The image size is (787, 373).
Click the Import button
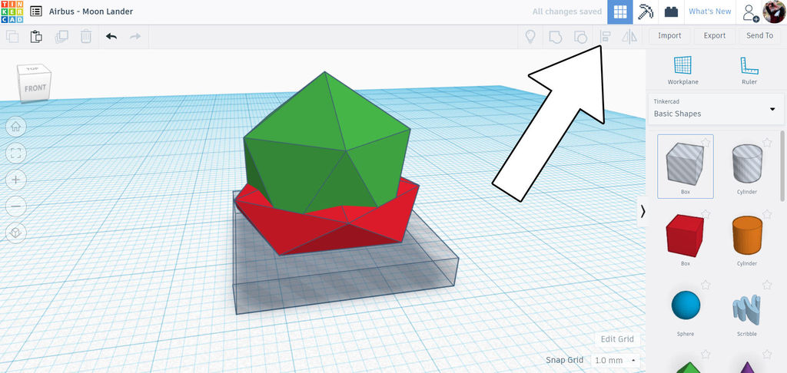click(669, 35)
